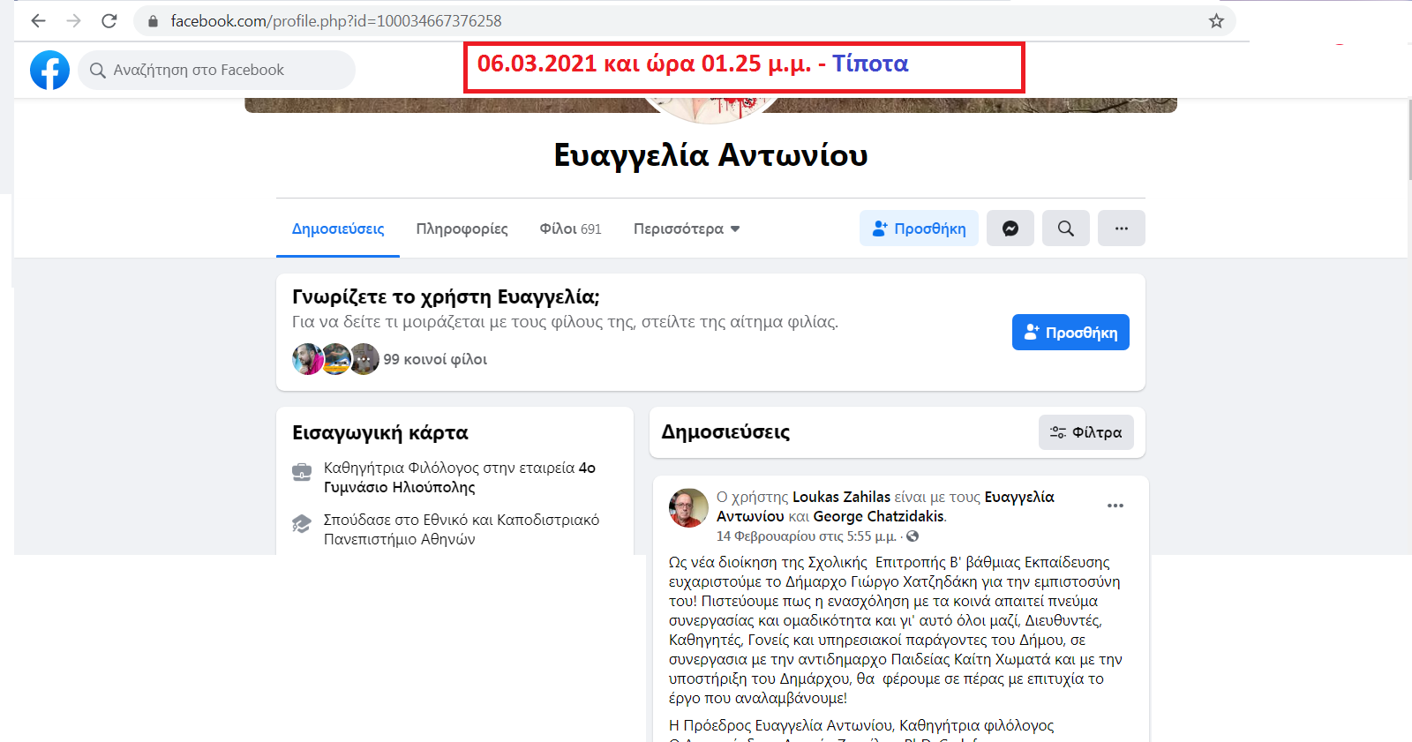
Task: Click the address bar URL
Action: click(x=336, y=20)
